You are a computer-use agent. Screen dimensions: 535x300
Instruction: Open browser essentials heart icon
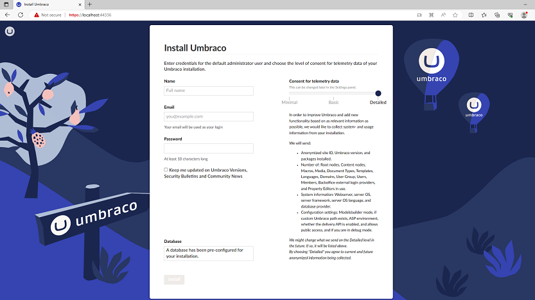[510, 15]
